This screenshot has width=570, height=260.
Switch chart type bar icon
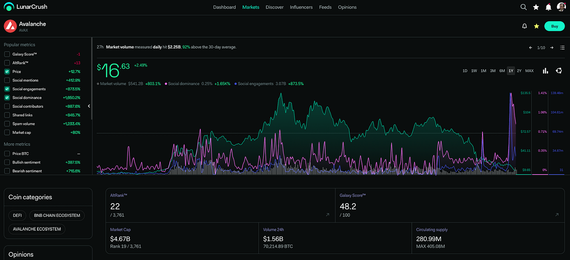(x=545, y=71)
